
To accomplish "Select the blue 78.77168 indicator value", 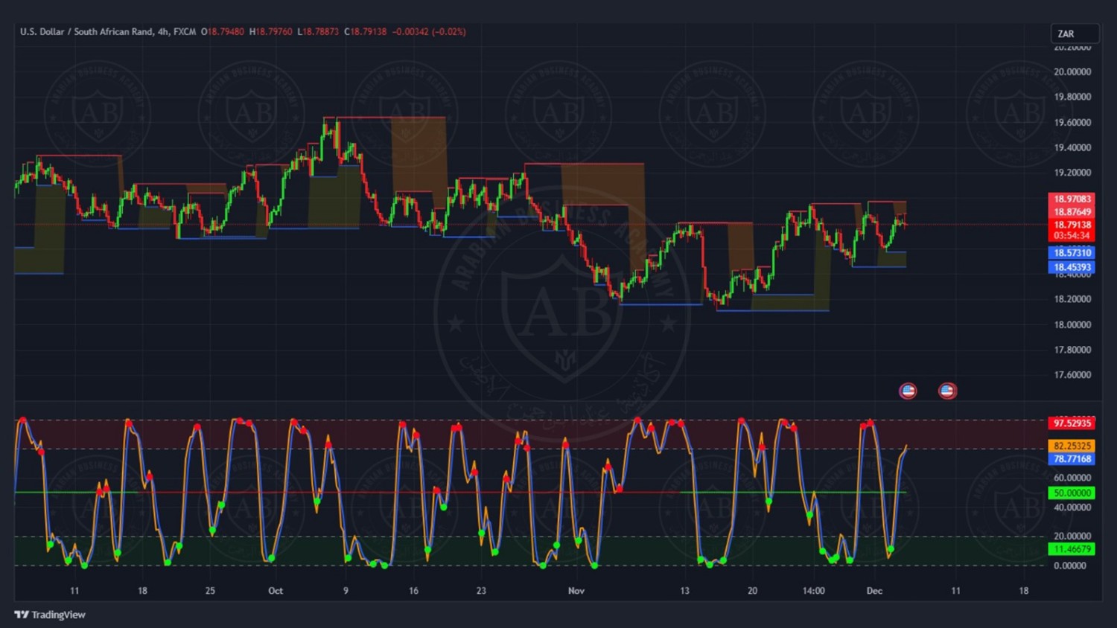I will click(x=1072, y=459).
